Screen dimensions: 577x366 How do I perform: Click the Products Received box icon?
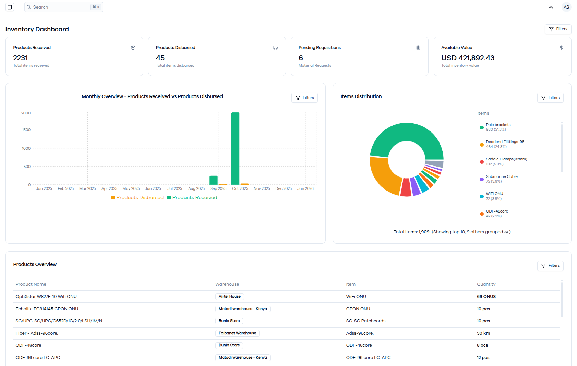coord(133,48)
